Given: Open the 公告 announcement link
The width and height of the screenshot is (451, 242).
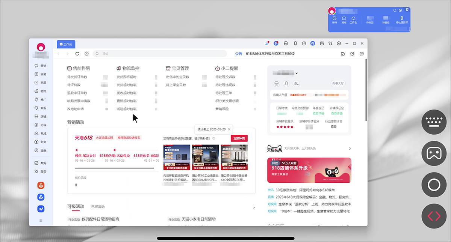Looking at the screenshot, I should coord(238,54).
